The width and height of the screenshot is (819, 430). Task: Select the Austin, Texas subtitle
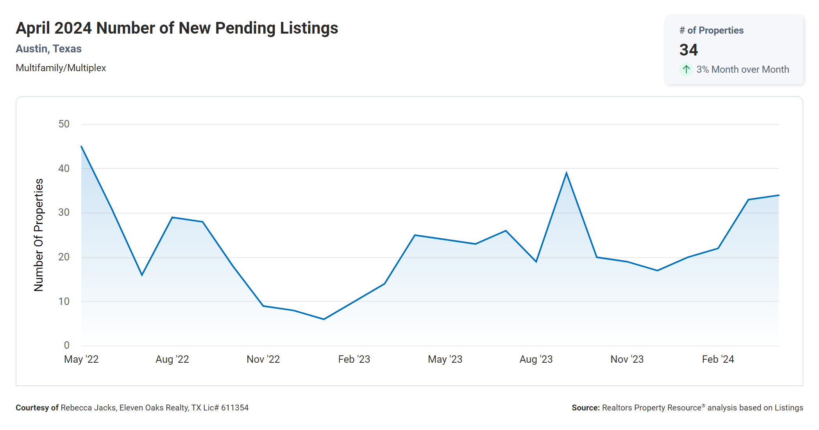48,49
